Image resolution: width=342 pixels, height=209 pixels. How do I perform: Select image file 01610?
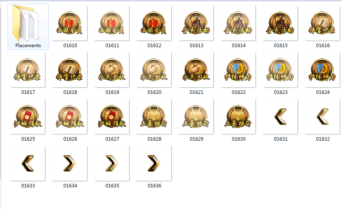pos(70,23)
